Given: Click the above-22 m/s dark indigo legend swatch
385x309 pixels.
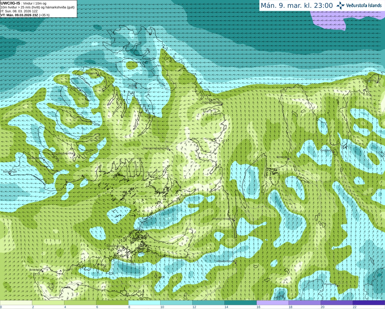Looking at the screenshot, I should coord(369,303).
